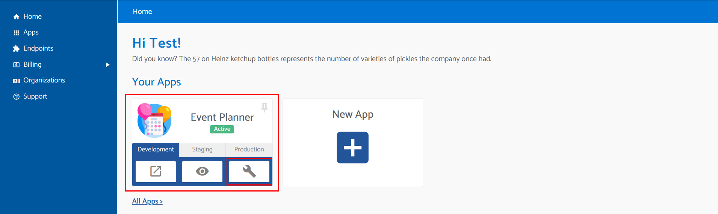Click the Hi Test! greeting heading
Screen dimensions: 718x214
(x=157, y=43)
